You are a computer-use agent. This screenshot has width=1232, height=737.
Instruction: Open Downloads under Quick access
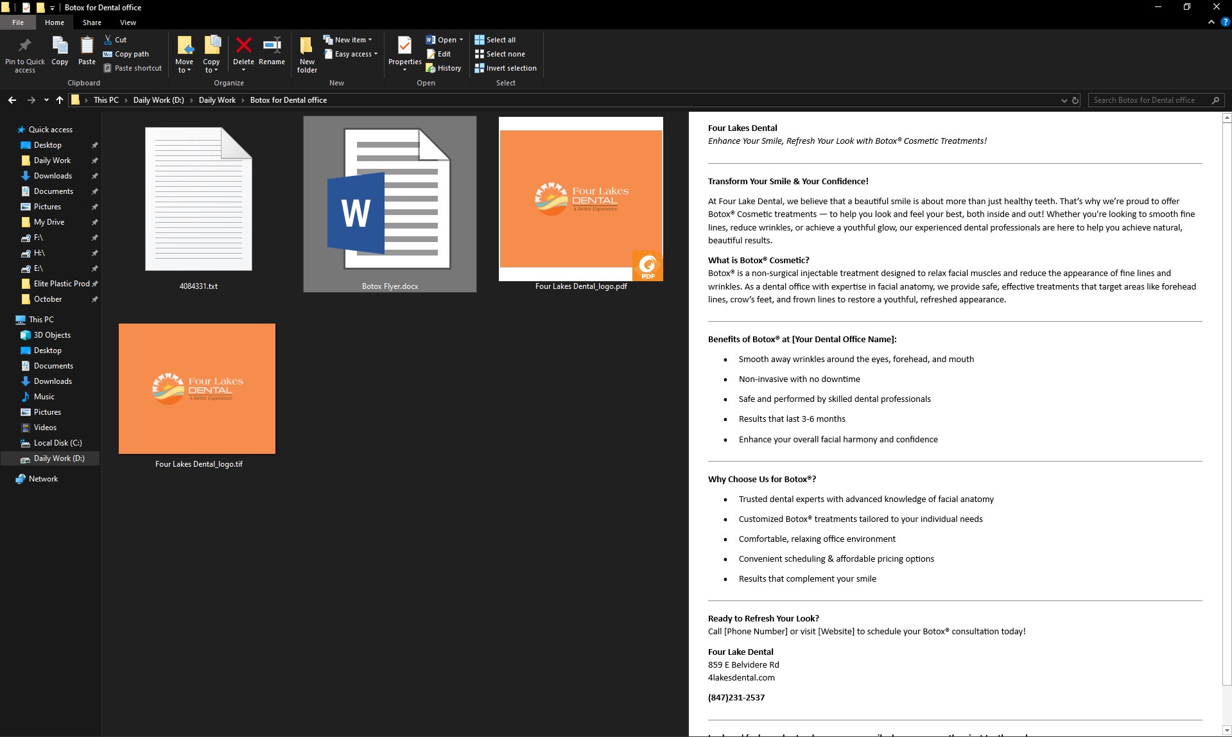tap(53, 176)
